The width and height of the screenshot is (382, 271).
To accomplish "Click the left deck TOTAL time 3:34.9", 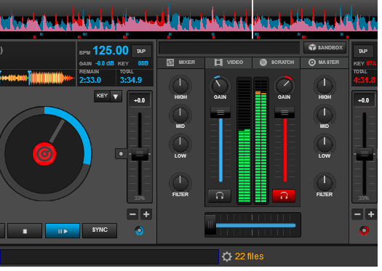I will 131,80.
